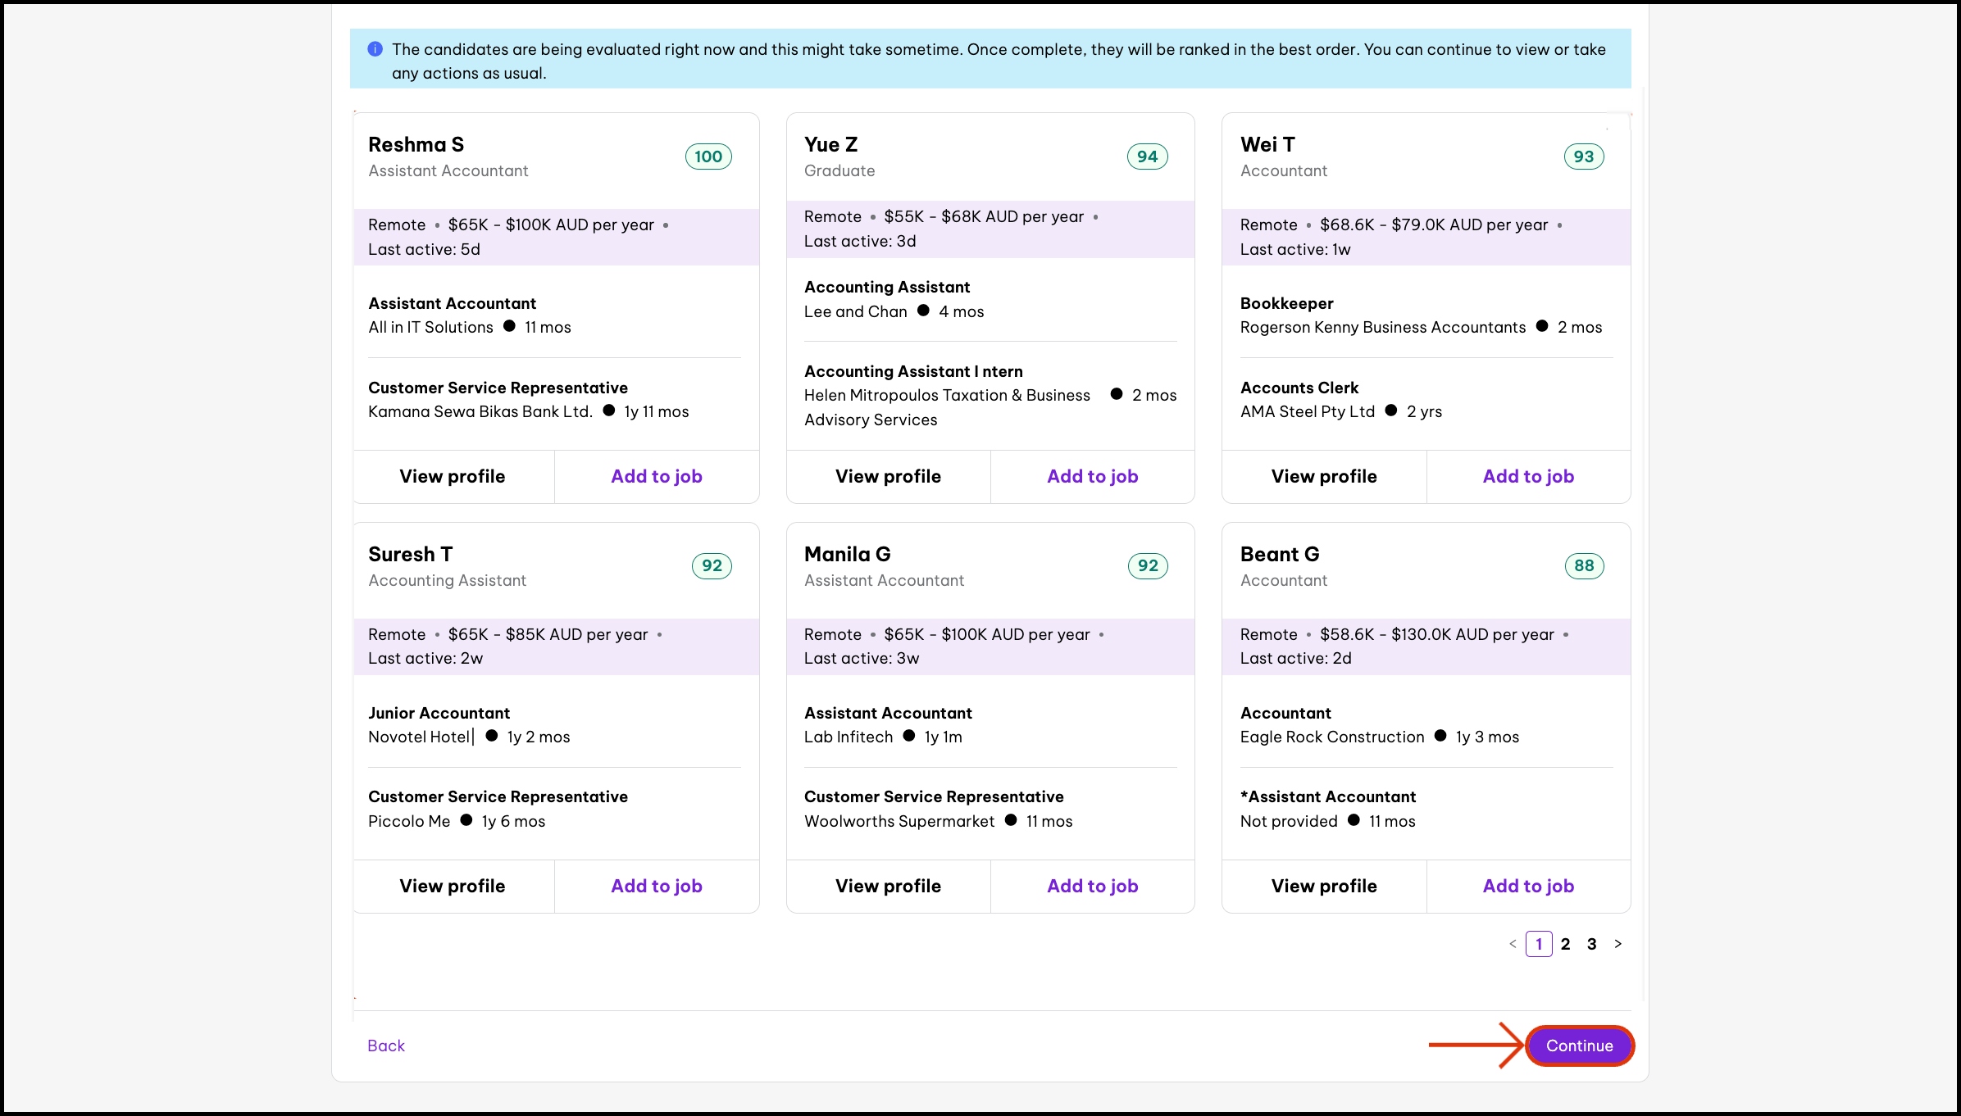Viewport: 1961px width, 1116px height.
Task: Add Beant G to job
Action: click(x=1528, y=886)
